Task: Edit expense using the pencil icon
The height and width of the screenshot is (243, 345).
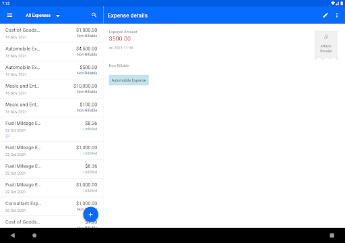Action: point(325,15)
